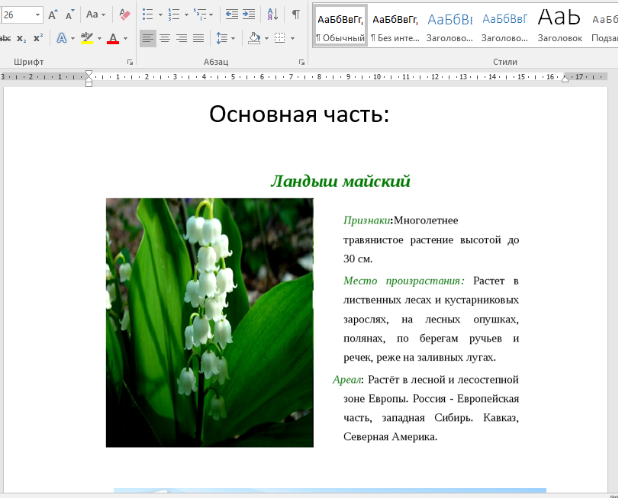Apply yellow text highlight color
Screen dimensions: 625x498
86,38
